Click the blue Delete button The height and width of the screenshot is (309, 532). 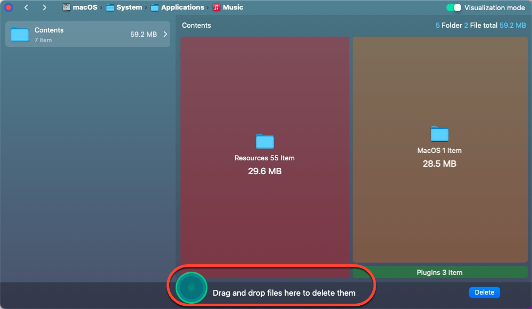point(484,292)
